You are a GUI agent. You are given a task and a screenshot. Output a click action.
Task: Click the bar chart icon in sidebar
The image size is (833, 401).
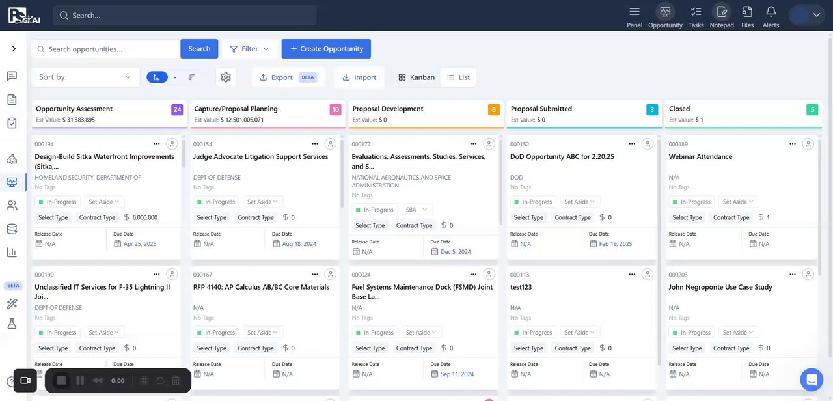point(12,253)
